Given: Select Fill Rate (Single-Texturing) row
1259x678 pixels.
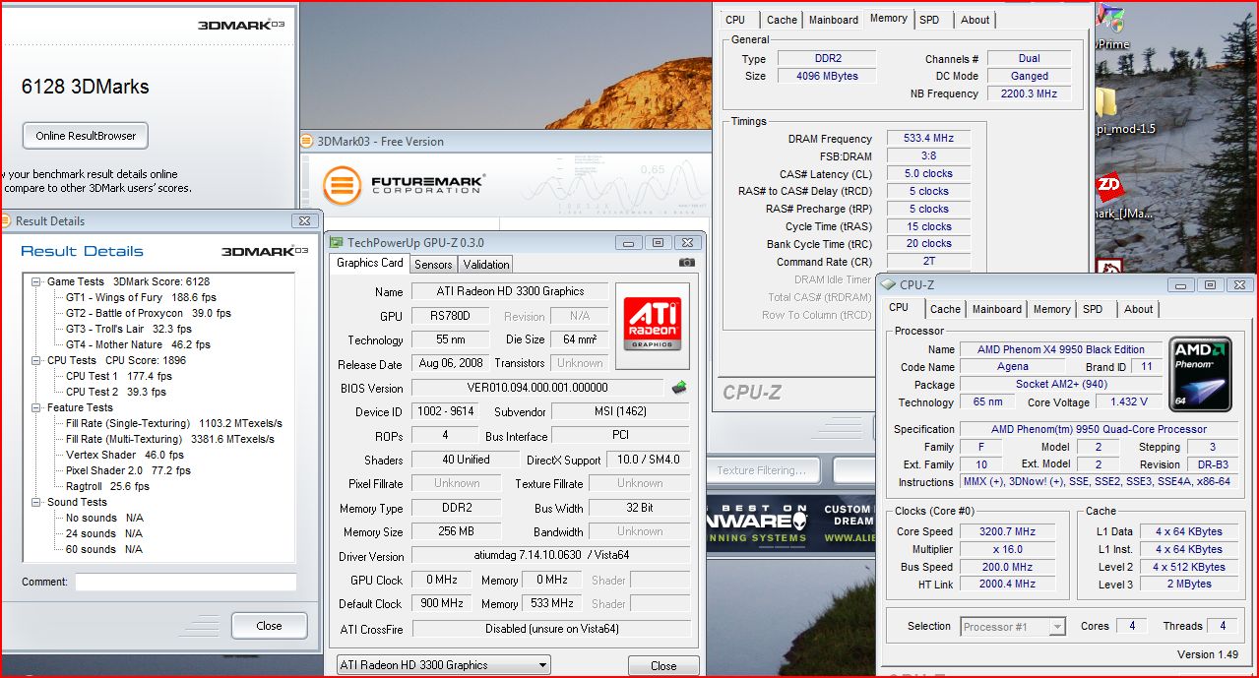Looking at the screenshot, I should [173, 423].
